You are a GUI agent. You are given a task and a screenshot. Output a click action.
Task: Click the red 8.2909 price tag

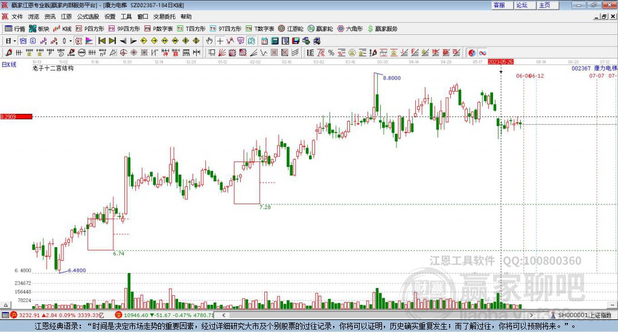tap(16, 116)
